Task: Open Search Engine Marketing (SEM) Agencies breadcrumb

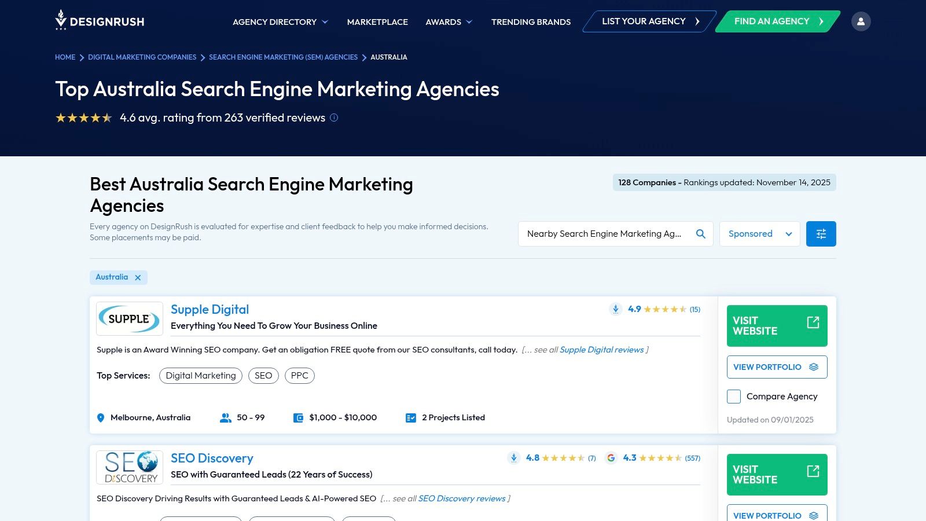Action: [x=283, y=57]
